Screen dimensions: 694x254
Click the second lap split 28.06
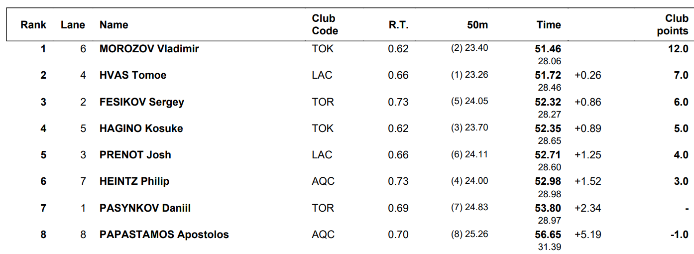pyautogui.click(x=550, y=61)
